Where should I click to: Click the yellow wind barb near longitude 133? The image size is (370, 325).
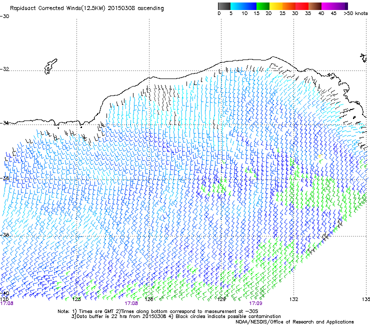coord(319,156)
